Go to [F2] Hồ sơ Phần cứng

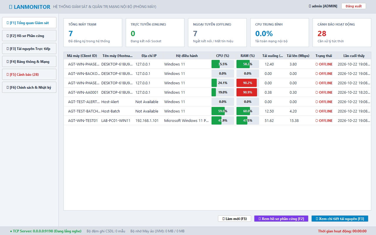point(29,36)
